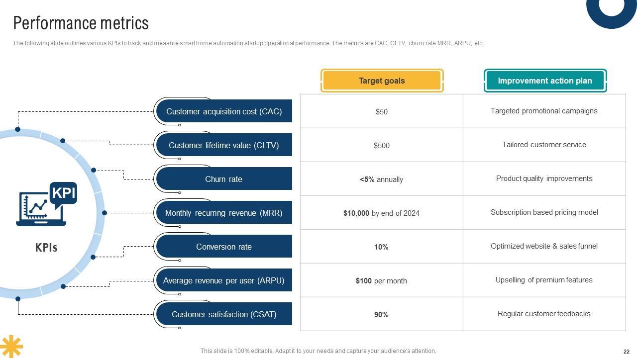Click the KPIs text label in the circle

(46, 248)
